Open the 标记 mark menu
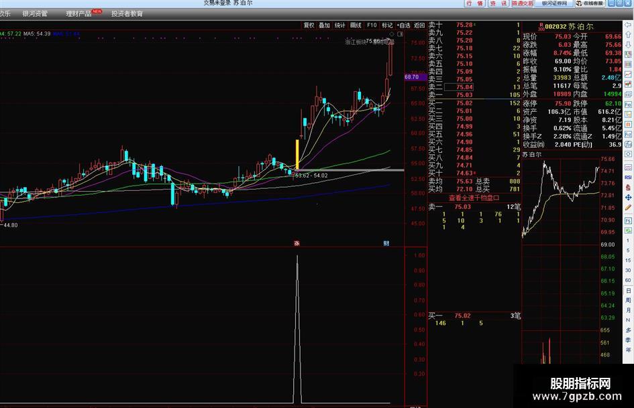The image size is (634, 408). point(387,25)
